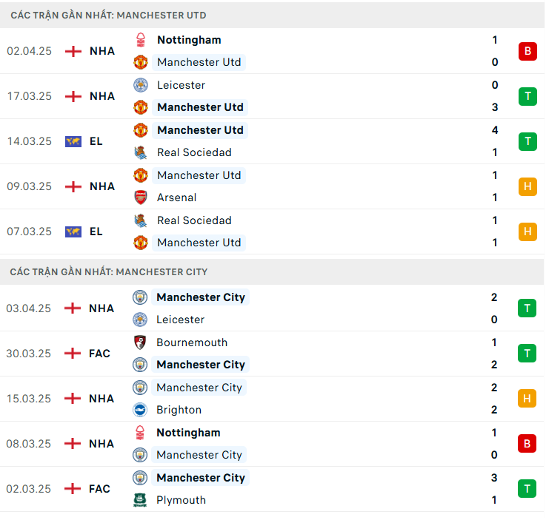
Task: Click the Bournemouth club crest icon
Action: click(139, 342)
